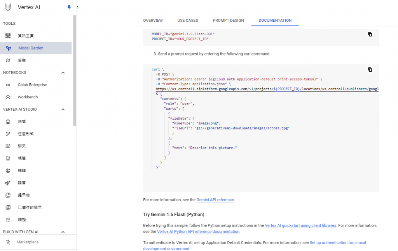Switch to the USE CASES tab

(188, 21)
